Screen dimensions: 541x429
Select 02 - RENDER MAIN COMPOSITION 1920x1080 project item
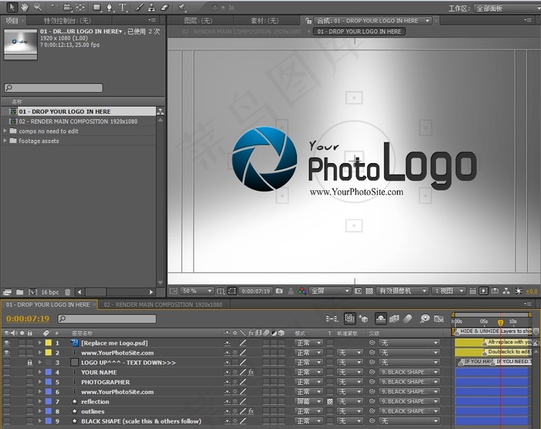[x=78, y=121]
